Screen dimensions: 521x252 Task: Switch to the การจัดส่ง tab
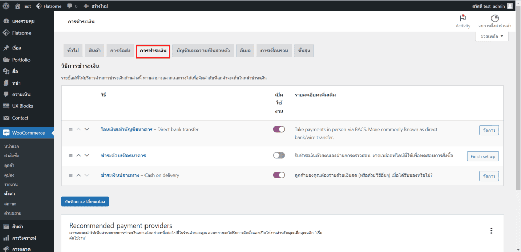120,51
